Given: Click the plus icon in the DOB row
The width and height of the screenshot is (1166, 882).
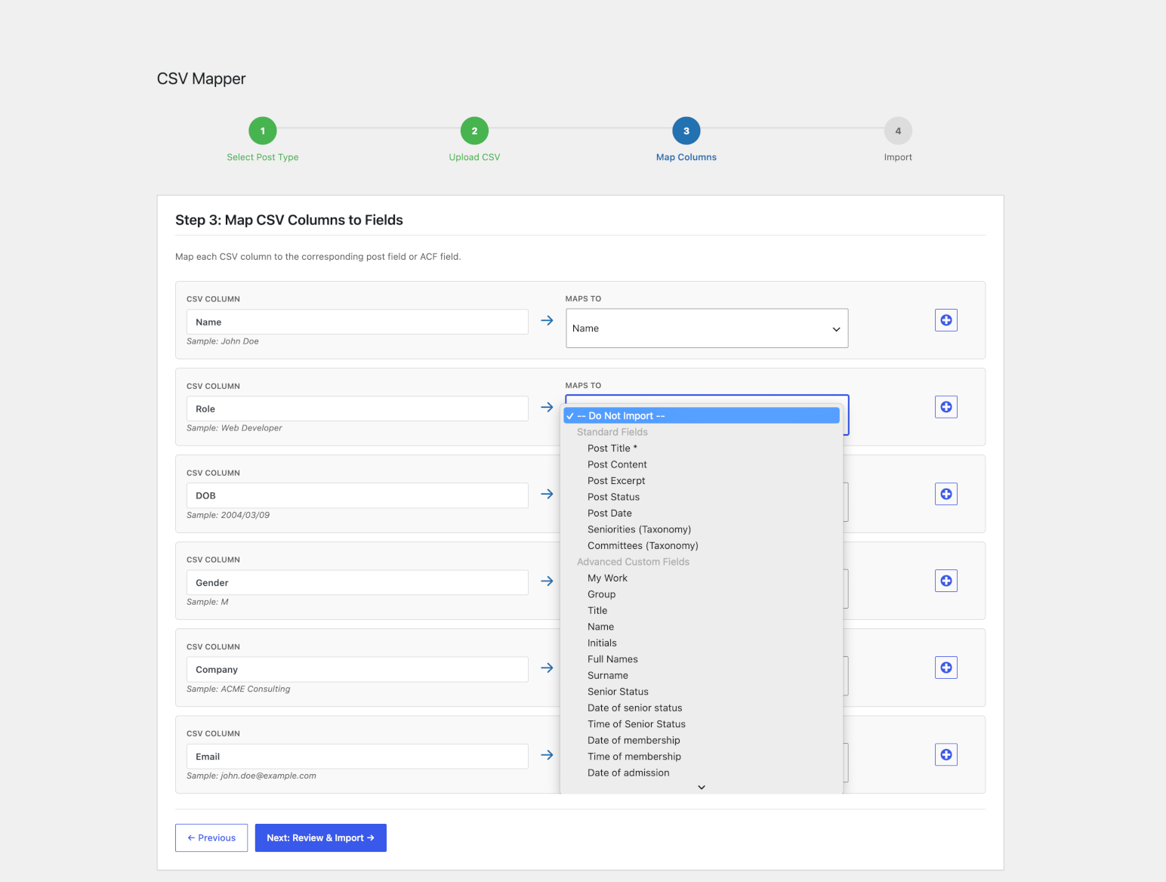Looking at the screenshot, I should [x=946, y=494].
